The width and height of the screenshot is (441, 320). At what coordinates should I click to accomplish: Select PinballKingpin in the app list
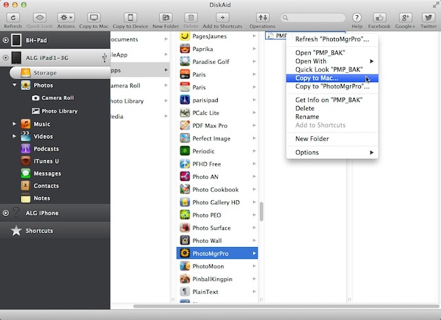point(217,279)
